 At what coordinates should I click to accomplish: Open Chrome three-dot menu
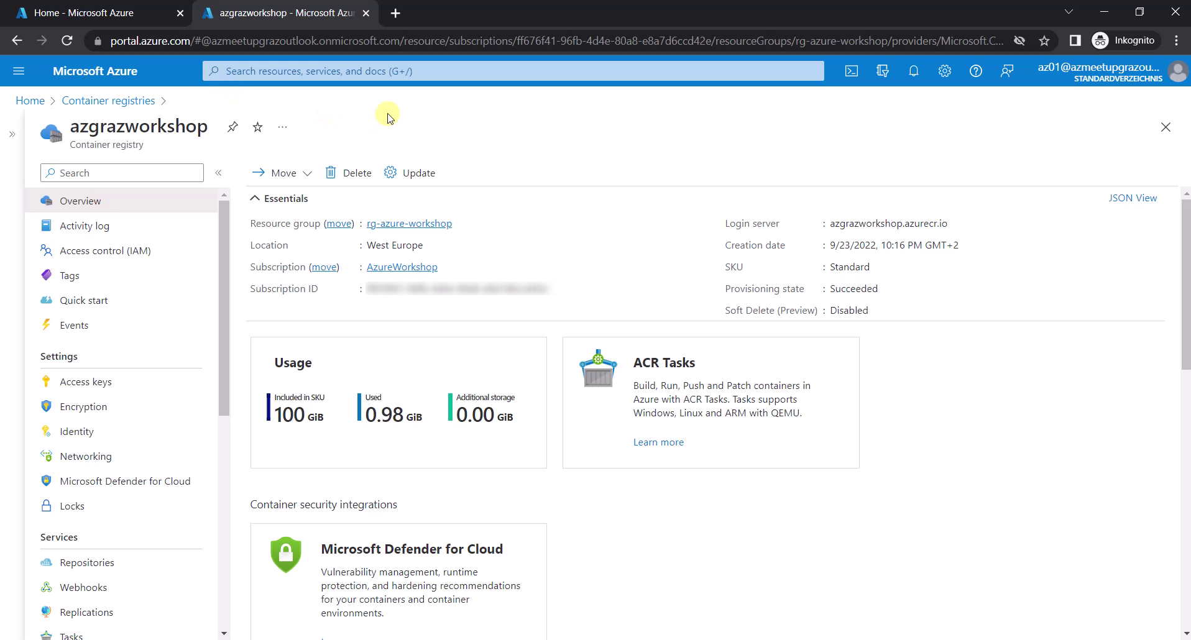tap(1177, 40)
